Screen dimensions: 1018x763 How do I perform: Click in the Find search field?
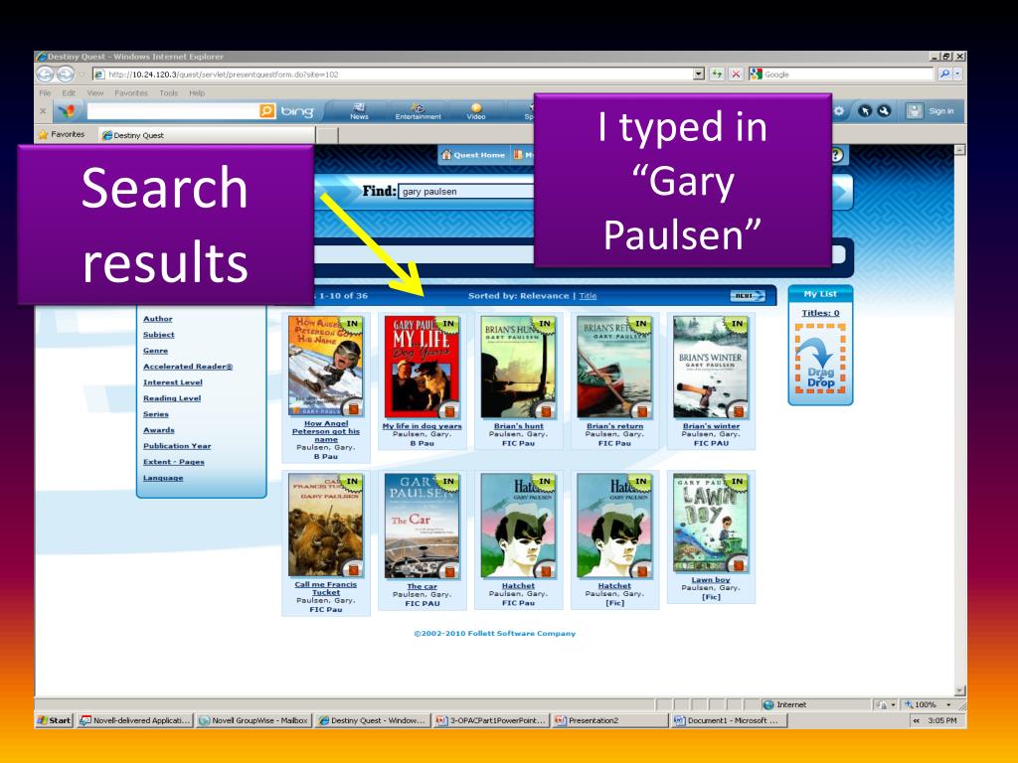coord(465,192)
